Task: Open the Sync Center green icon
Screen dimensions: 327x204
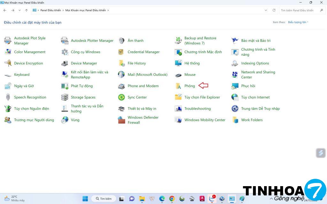Action: (121, 98)
